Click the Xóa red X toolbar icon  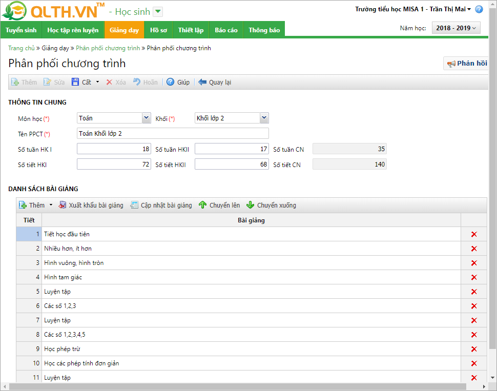pyautogui.click(x=109, y=82)
